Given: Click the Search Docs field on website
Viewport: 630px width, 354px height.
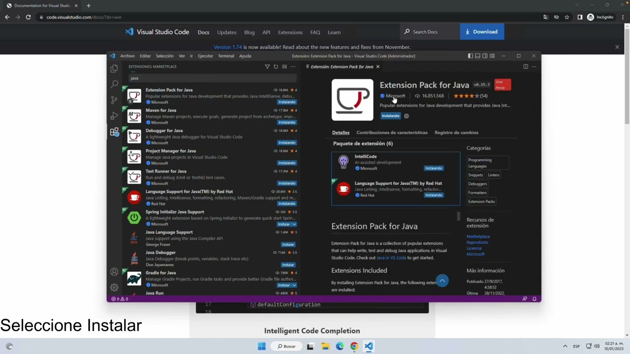Looking at the screenshot, I should point(431,32).
